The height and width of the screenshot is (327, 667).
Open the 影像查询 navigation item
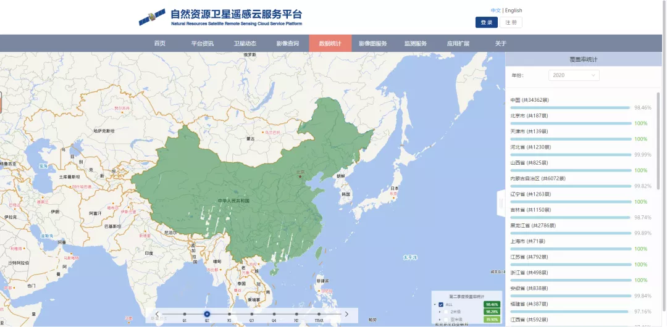pos(288,43)
